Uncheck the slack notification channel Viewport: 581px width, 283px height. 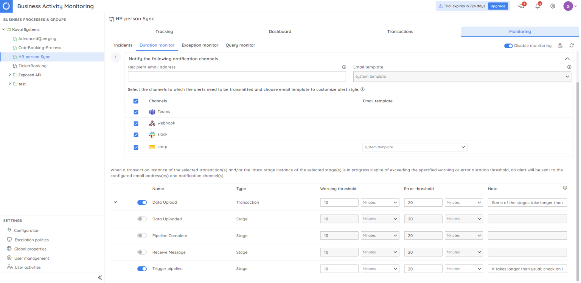pyautogui.click(x=136, y=135)
